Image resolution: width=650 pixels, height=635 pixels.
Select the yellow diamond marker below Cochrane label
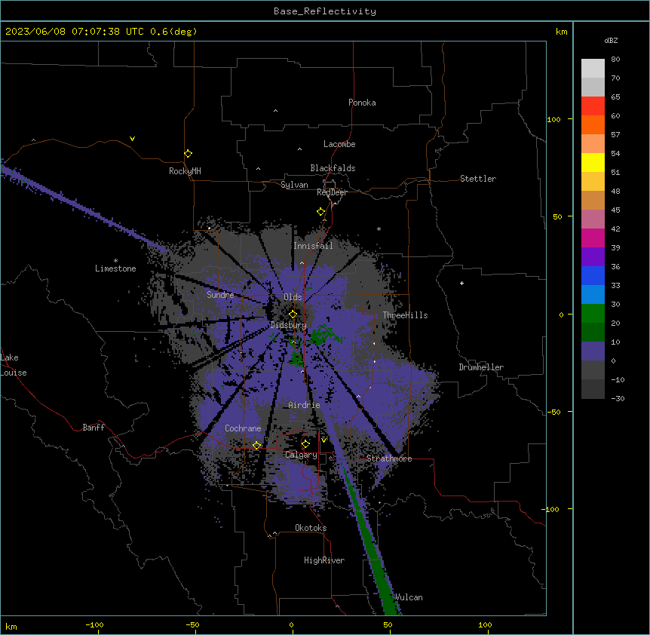(x=257, y=445)
